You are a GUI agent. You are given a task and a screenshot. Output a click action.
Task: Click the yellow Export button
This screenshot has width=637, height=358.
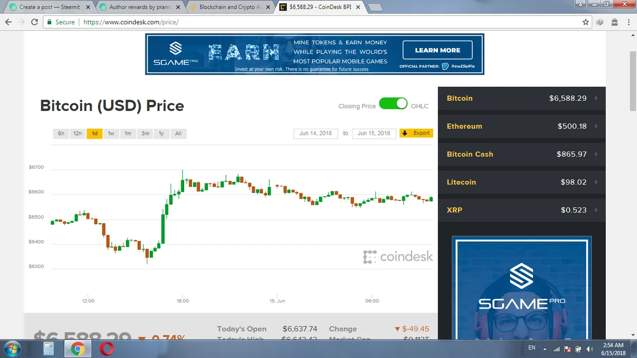(x=416, y=133)
